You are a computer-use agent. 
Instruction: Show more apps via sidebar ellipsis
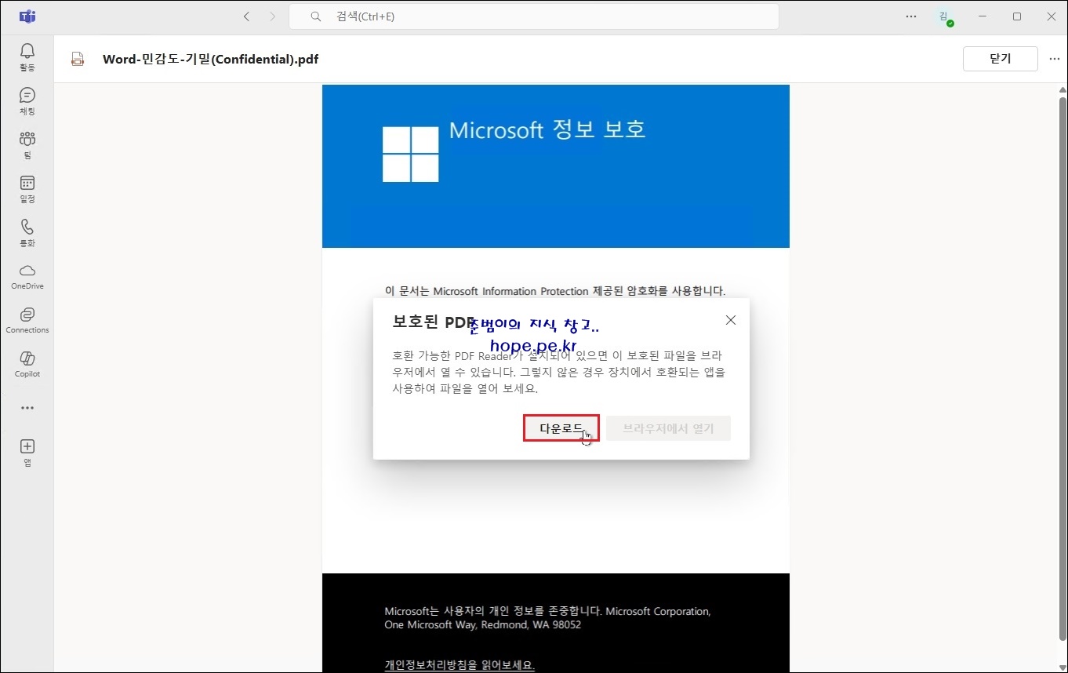[x=27, y=408]
